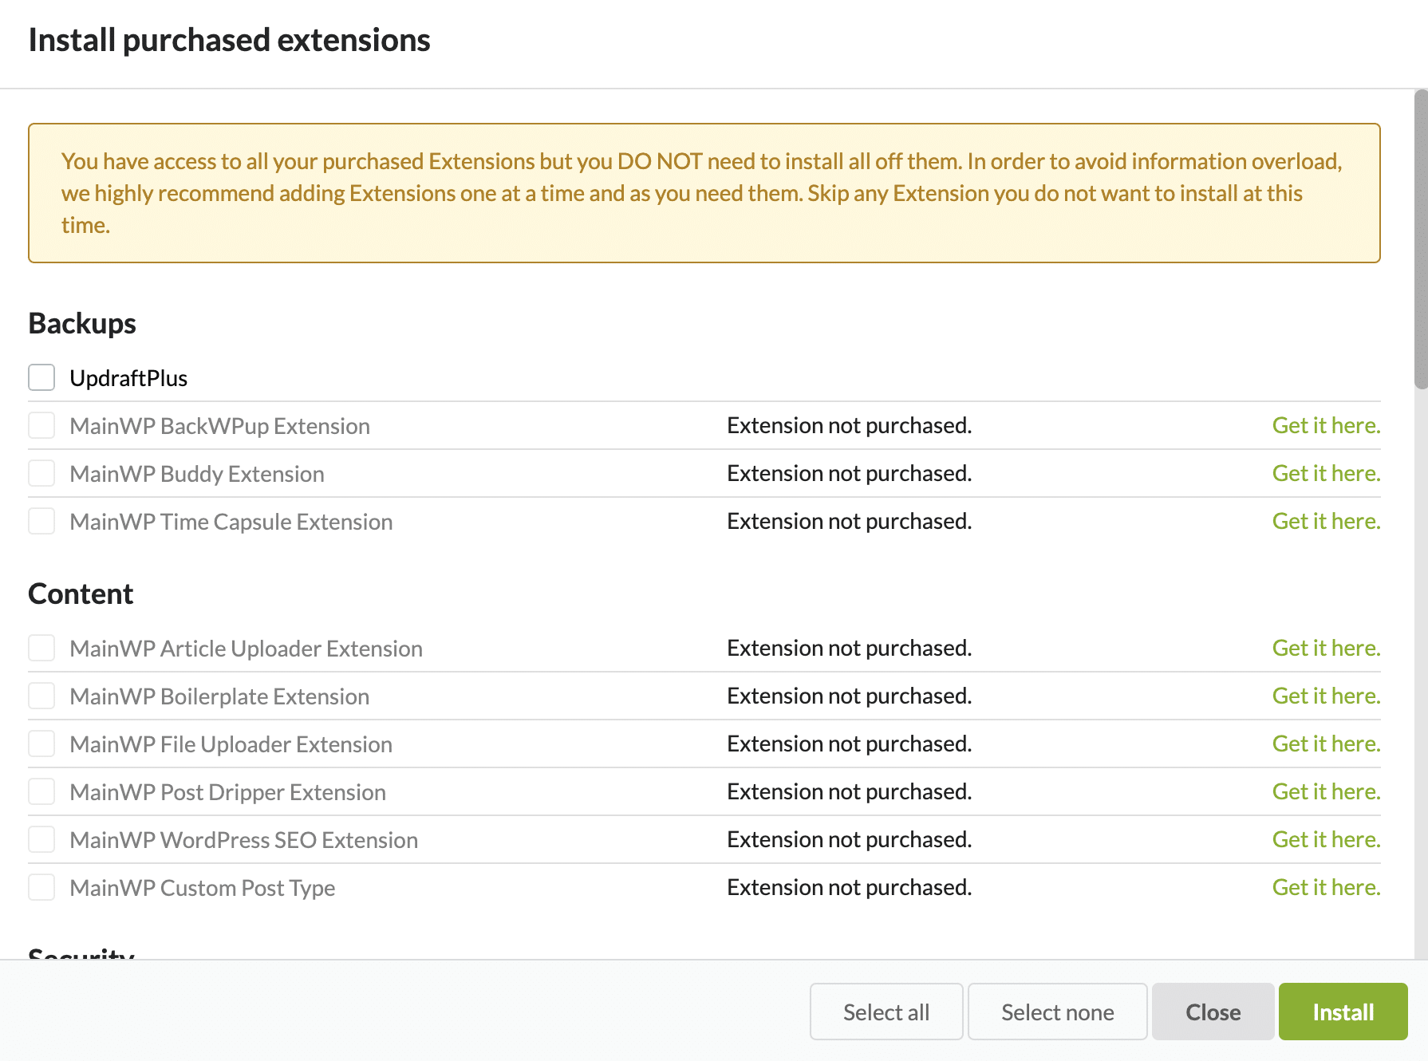Click the MainWP BackWPup Extension label
Screen dimensions: 1428x1061
(219, 426)
